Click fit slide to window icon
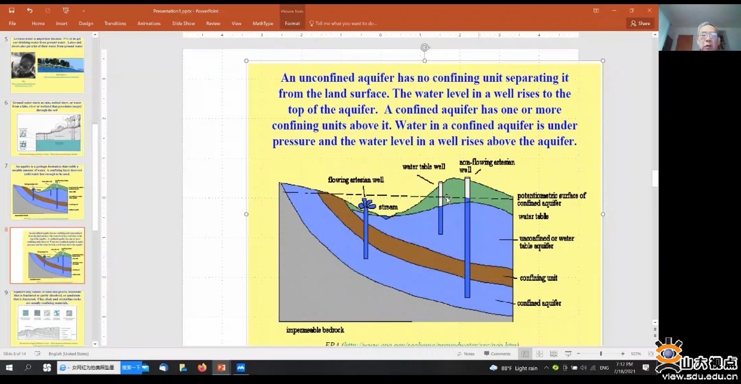The height and width of the screenshot is (384, 741). click(652, 354)
